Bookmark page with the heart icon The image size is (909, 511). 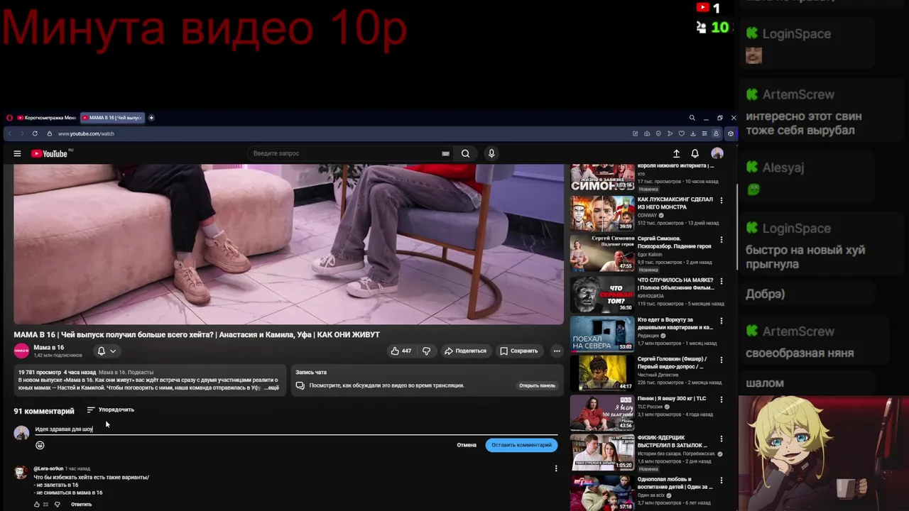click(x=682, y=133)
